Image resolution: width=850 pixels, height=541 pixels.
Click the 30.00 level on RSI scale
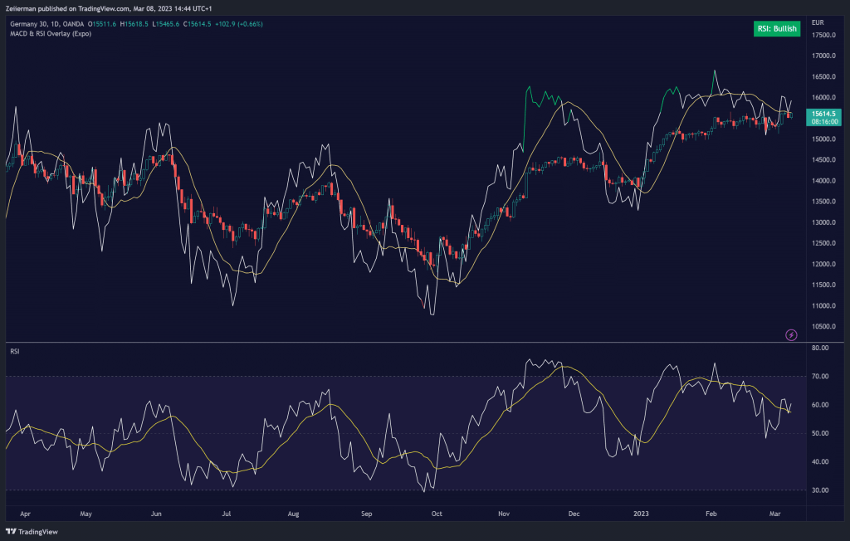[821, 490]
